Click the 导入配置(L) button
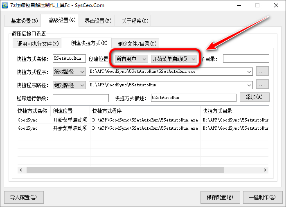This screenshot has width=286, height=207. 24,197
